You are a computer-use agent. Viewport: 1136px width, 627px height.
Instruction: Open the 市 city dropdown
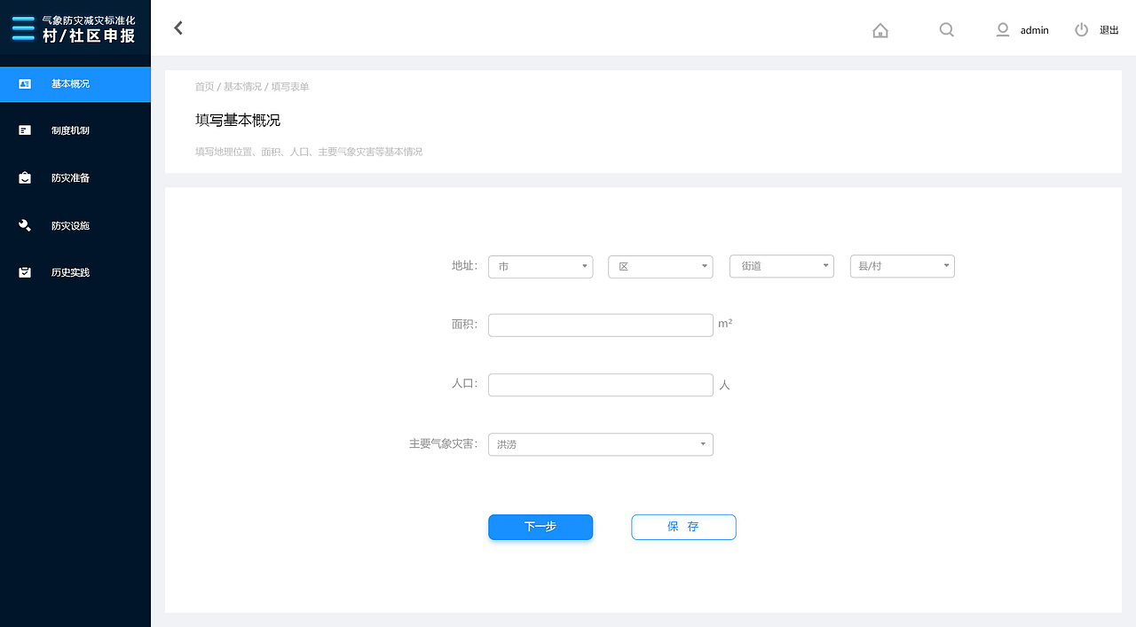click(540, 266)
